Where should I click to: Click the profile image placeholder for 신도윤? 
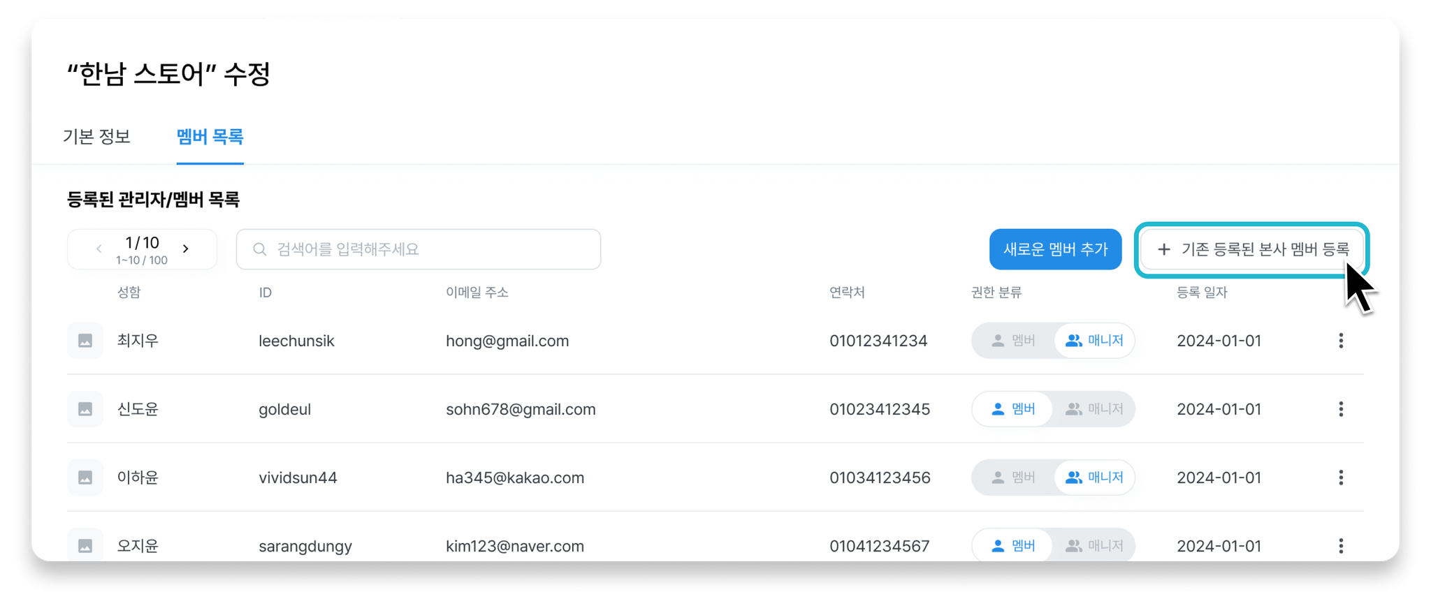[85, 409]
